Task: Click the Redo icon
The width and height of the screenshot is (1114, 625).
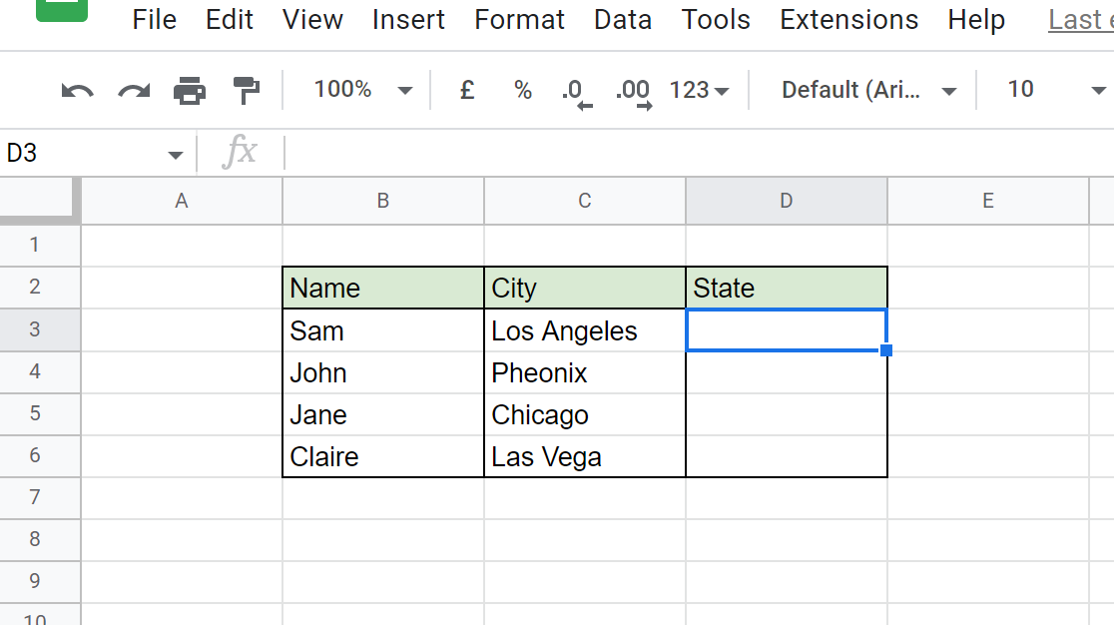Action: coord(133,89)
